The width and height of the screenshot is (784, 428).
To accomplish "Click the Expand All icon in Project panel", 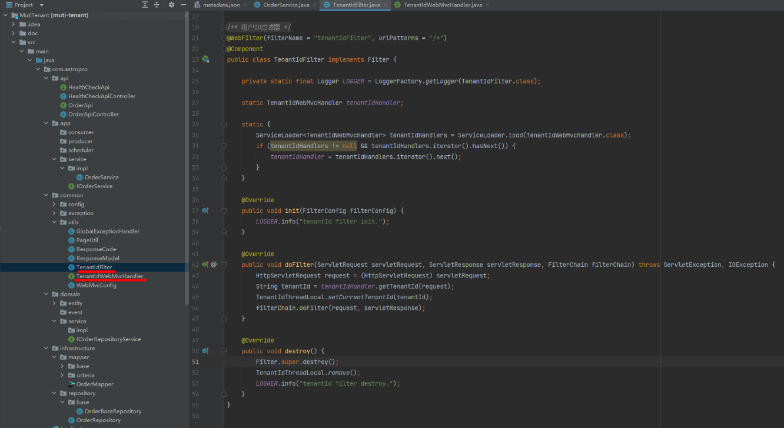I will pos(145,5).
